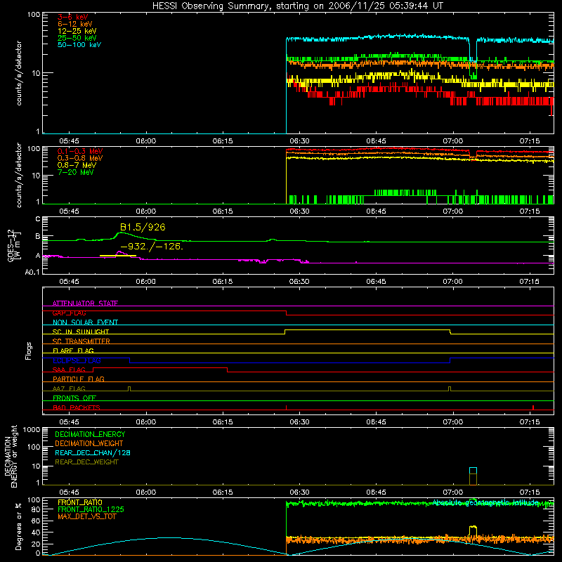Click the 7-20 MeV legend entry
This screenshot has width=562, height=562.
75,172
